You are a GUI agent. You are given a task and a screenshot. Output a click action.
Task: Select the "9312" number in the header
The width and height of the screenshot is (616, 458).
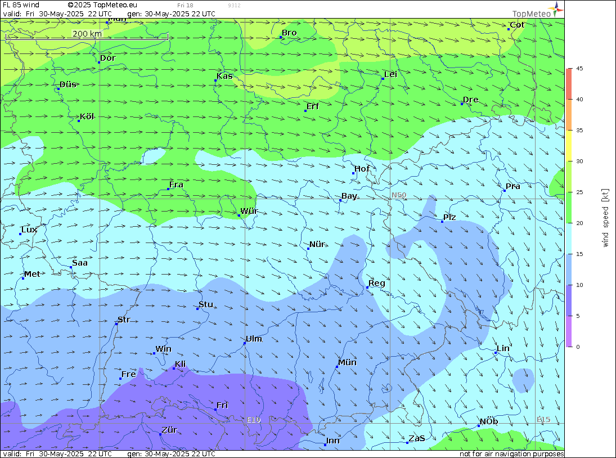[234, 6]
